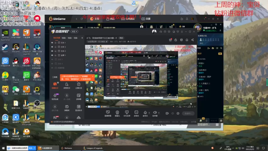The width and height of the screenshot is (268, 151).
Task: Open the 商店 tab in WeGame
Action: [x=111, y=19]
